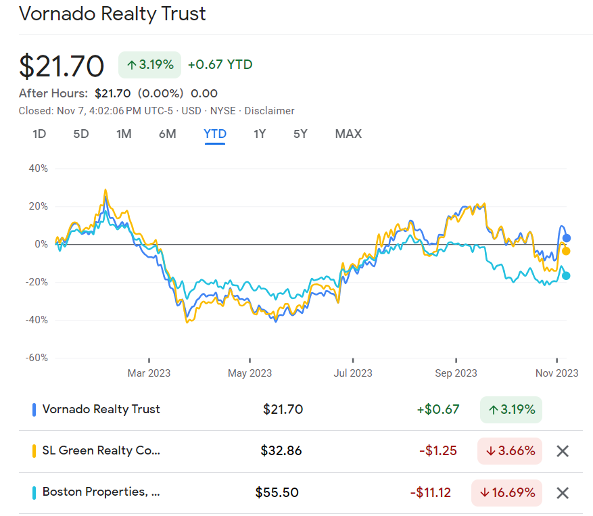Click the May 2023 axis label

click(x=250, y=373)
